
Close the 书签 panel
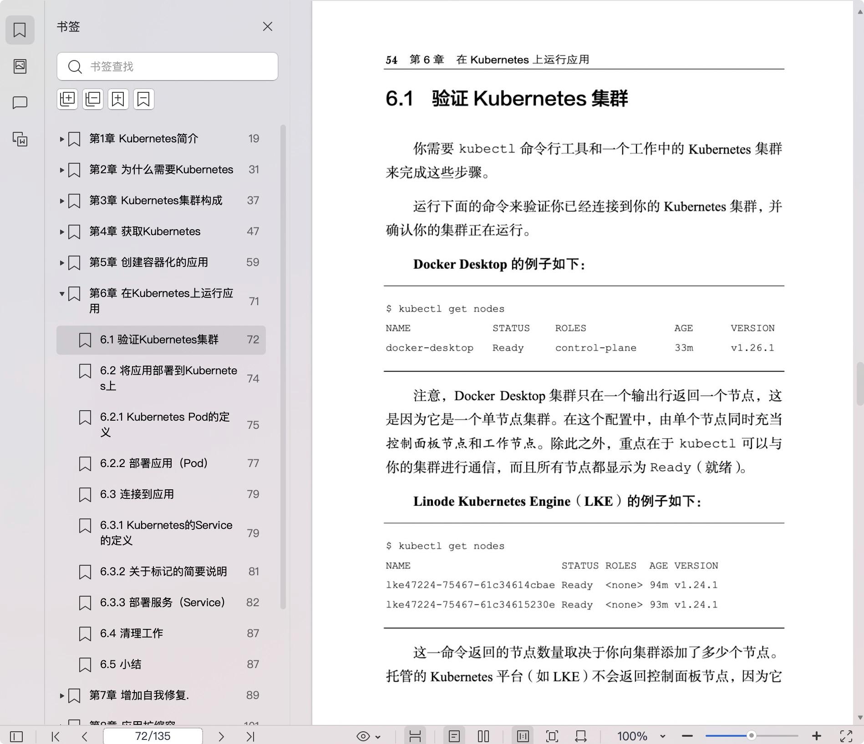(x=268, y=26)
